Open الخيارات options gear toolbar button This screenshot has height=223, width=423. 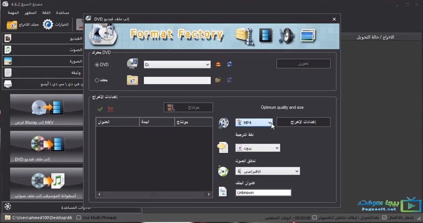56,25
